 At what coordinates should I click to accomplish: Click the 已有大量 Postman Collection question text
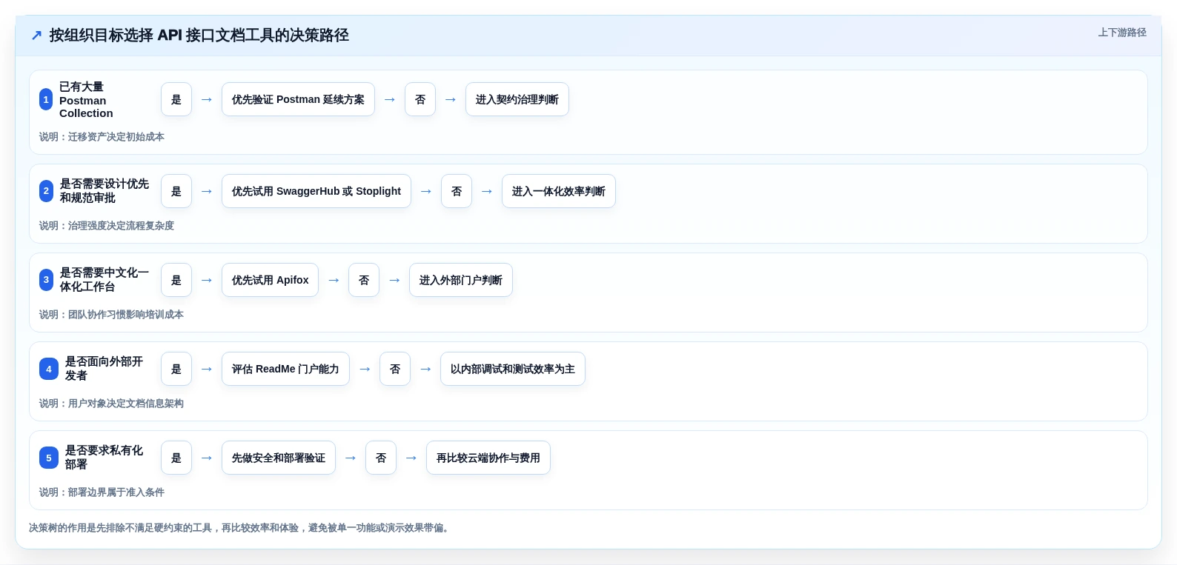tap(86, 100)
